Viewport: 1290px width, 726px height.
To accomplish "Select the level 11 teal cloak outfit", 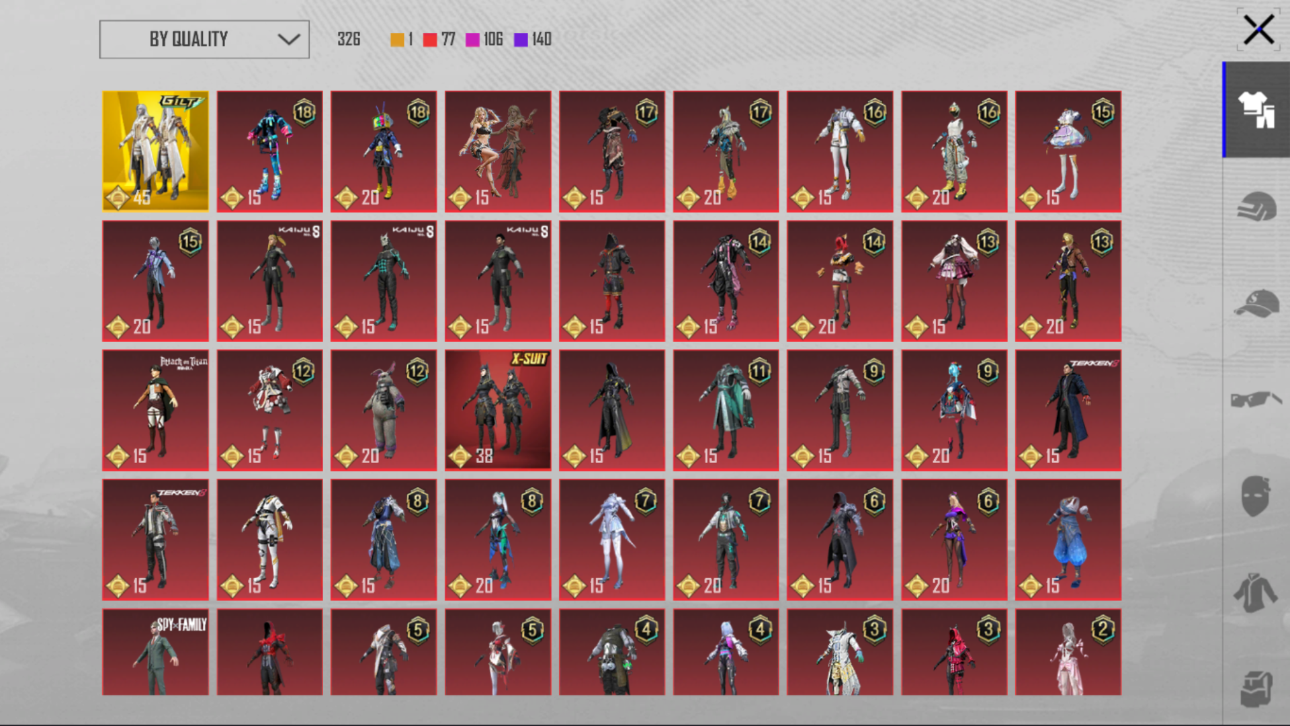I will click(x=726, y=410).
